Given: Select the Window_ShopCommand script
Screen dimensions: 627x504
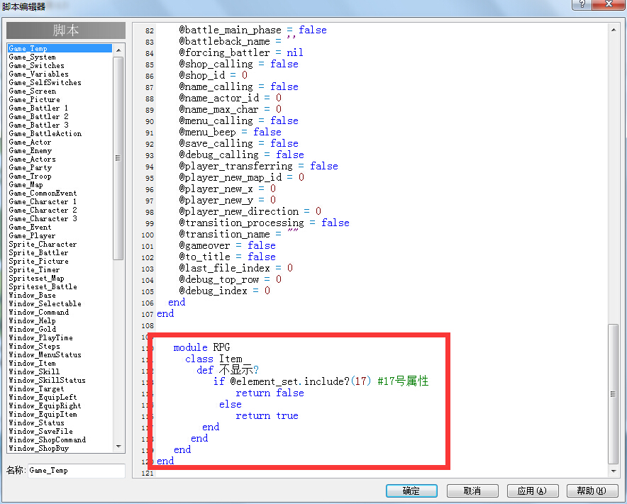Looking at the screenshot, I should click(x=48, y=440).
